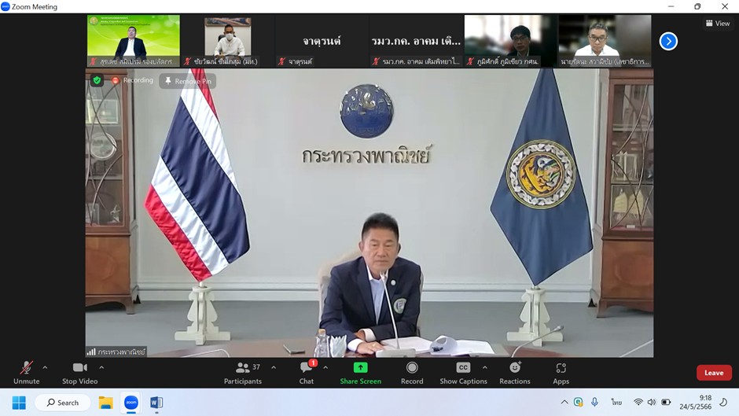The image size is (739, 416).
Task: Click the Remove Pin button
Action: pos(188,81)
